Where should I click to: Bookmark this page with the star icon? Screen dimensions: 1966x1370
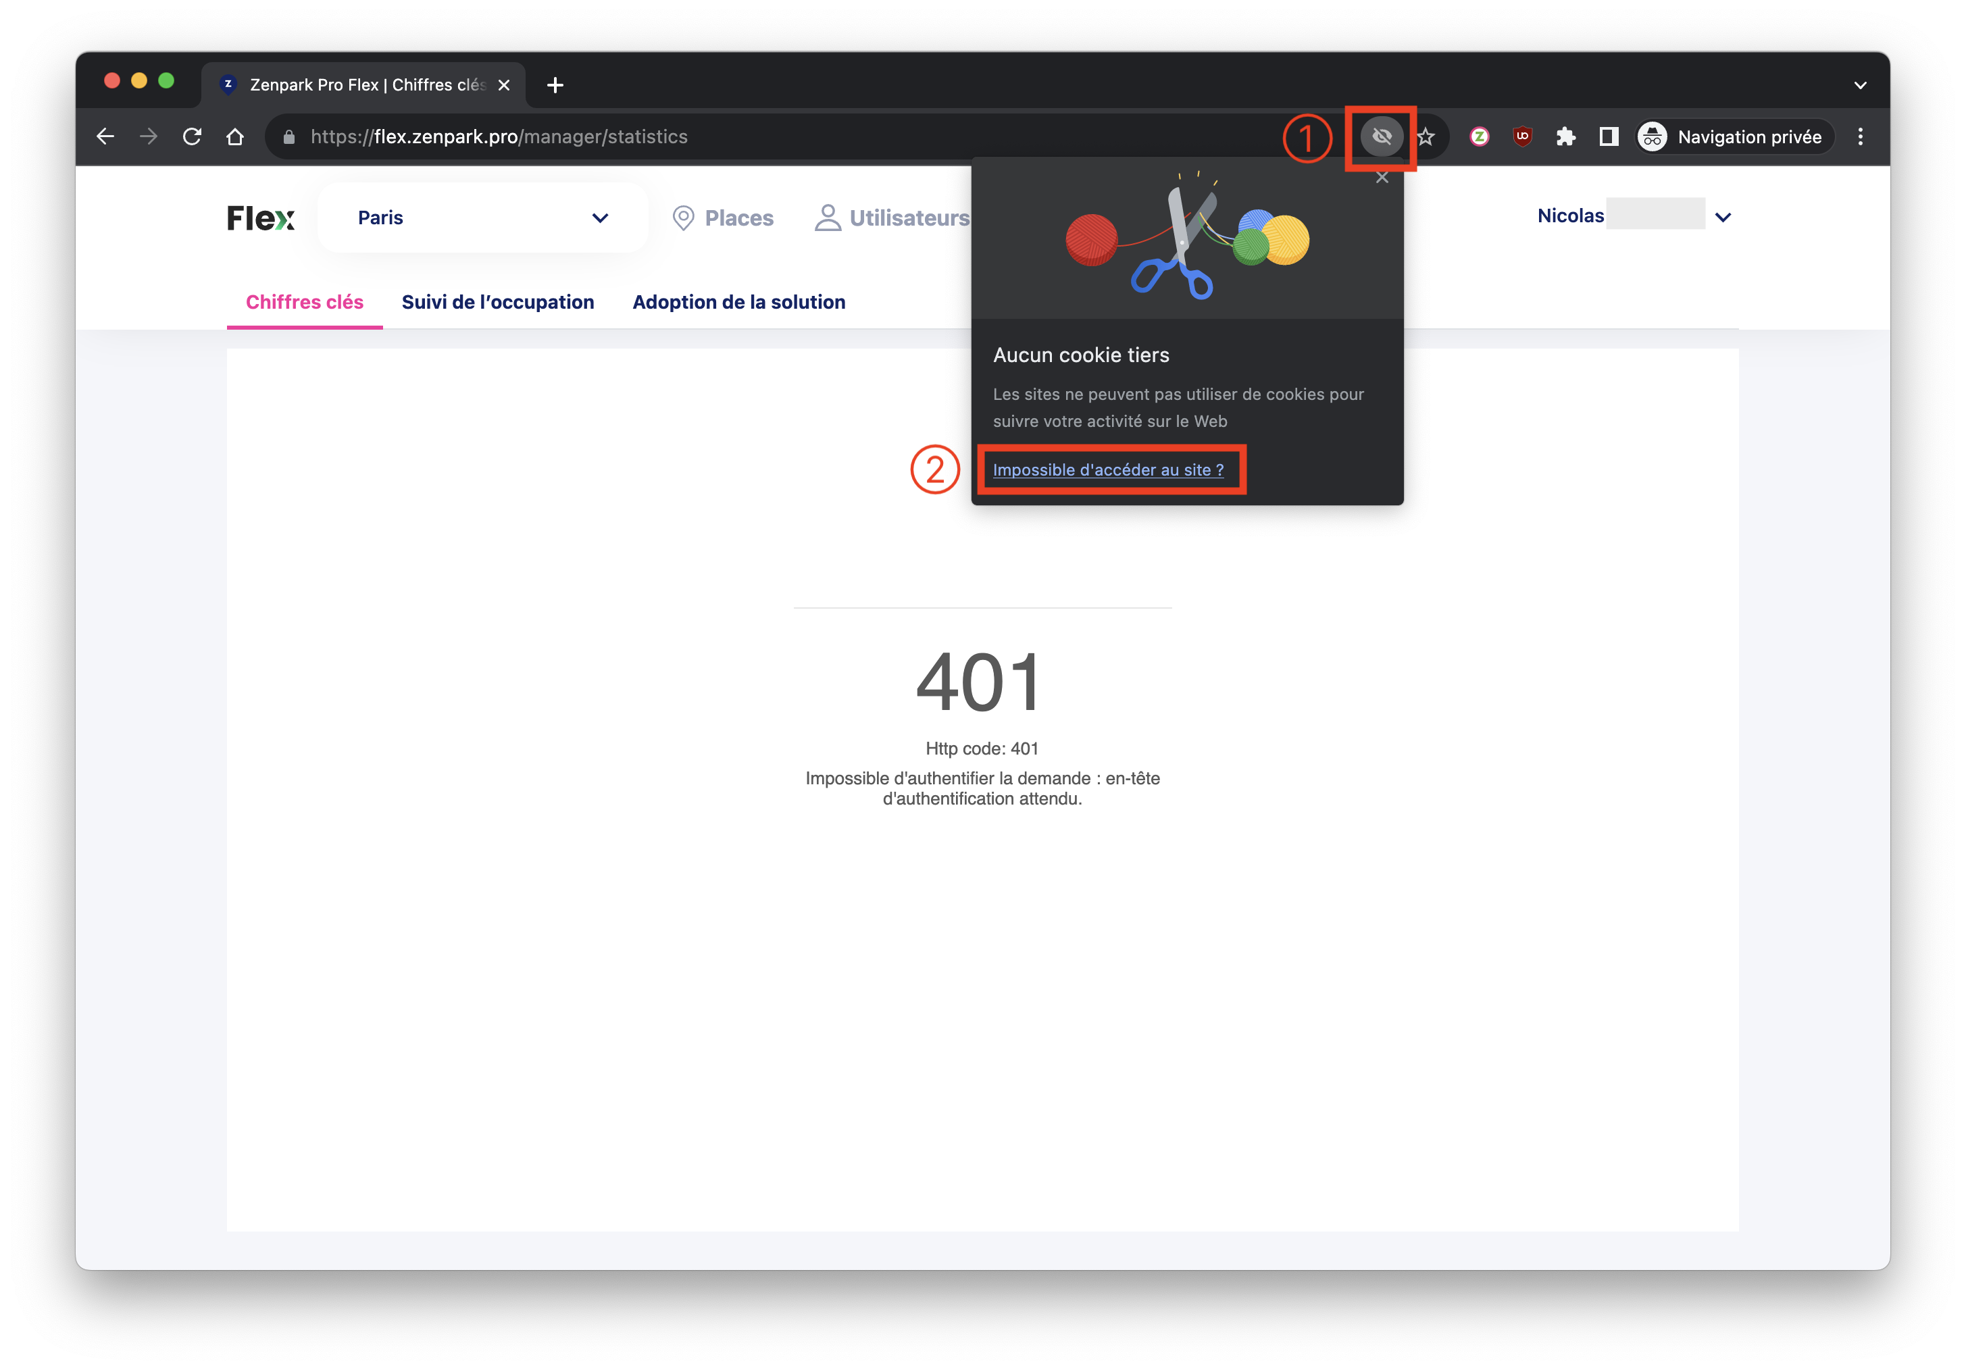[x=1426, y=137]
